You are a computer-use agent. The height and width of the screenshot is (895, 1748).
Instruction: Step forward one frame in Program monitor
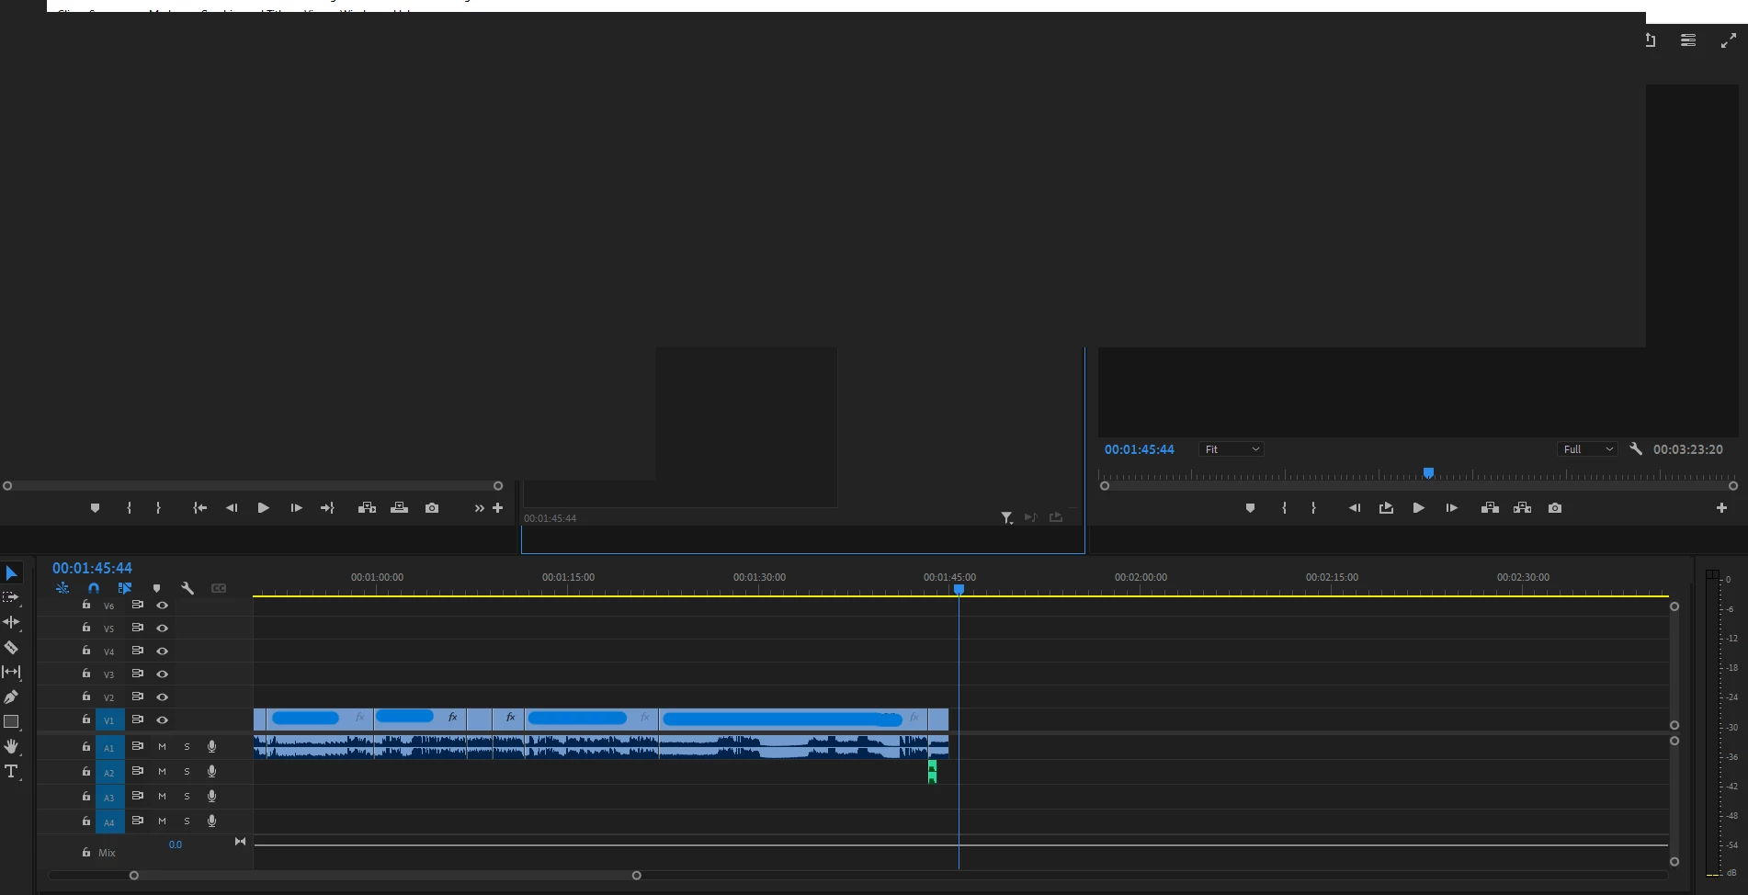click(x=1451, y=508)
